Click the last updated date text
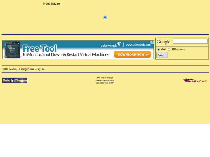210x157 pixels. [x=105, y=83]
